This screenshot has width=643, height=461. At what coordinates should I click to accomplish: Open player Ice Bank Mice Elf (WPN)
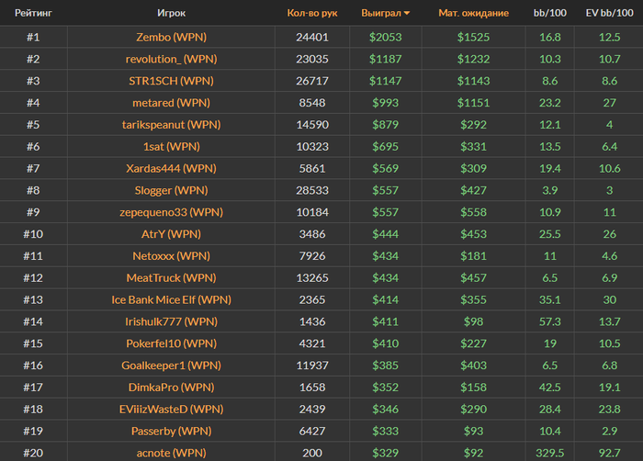[x=172, y=299]
